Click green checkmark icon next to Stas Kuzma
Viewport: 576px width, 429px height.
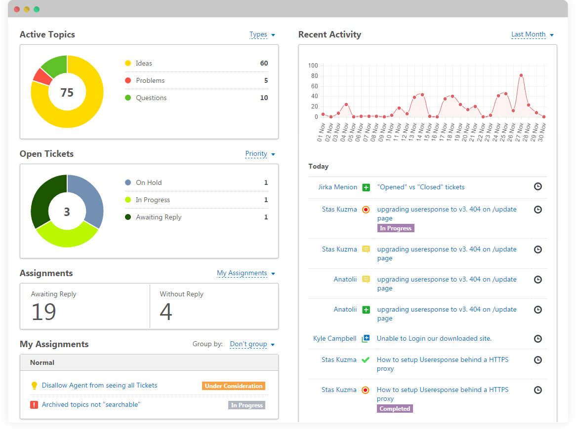coord(366,360)
